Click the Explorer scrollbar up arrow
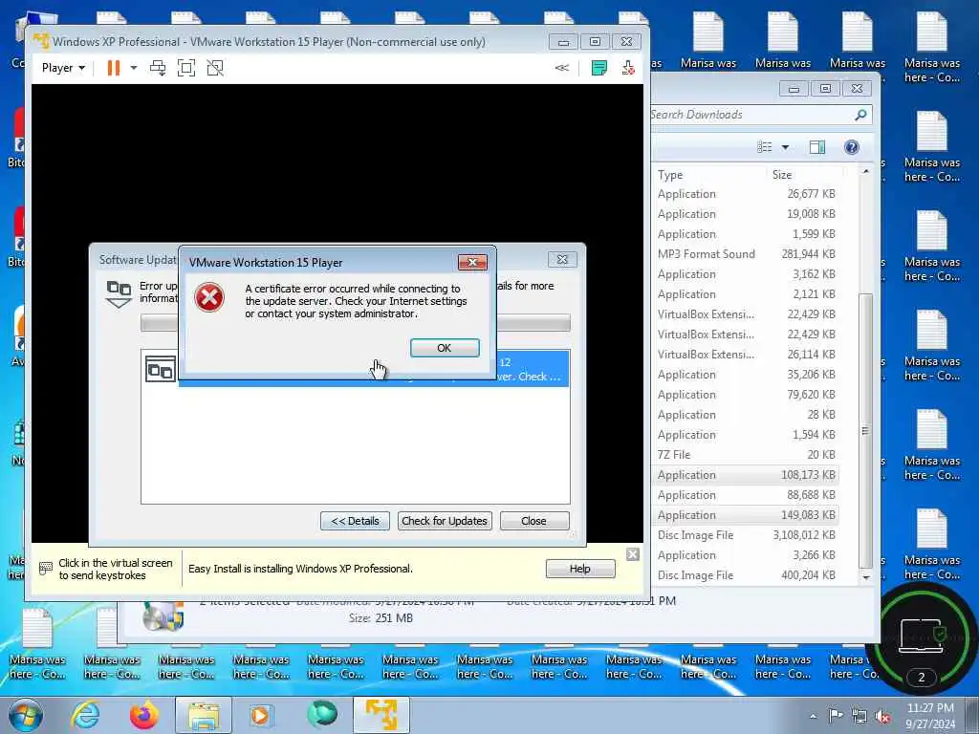The width and height of the screenshot is (979, 734). 865,171
